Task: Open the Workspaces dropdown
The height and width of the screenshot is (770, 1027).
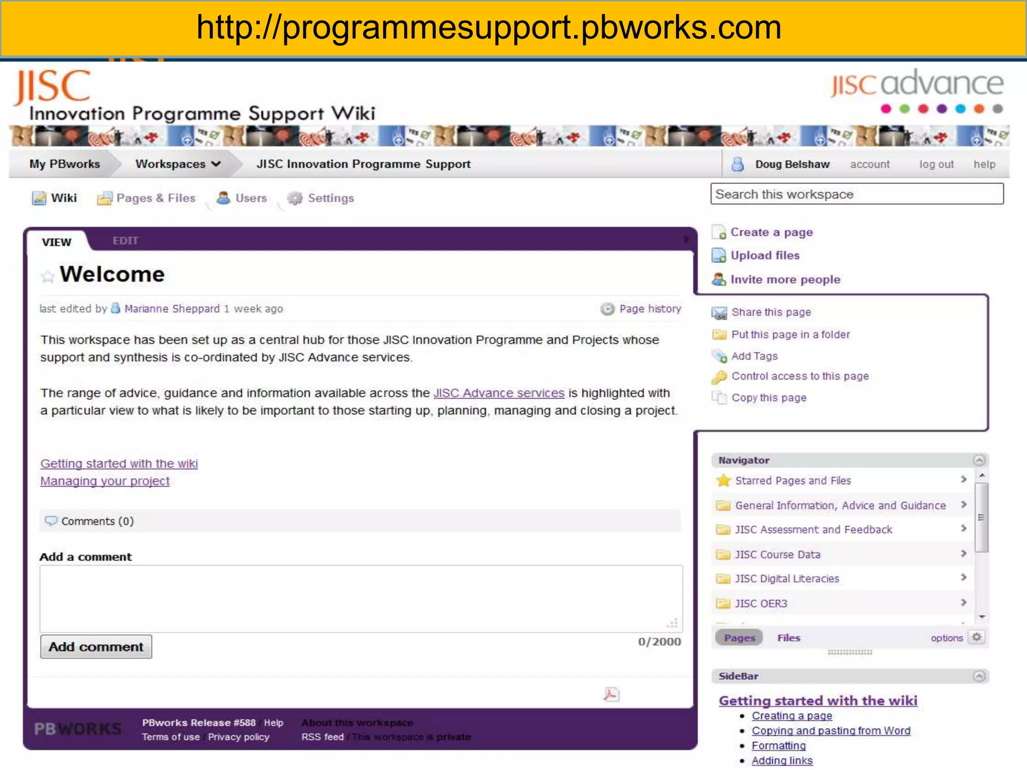Action: tap(178, 164)
